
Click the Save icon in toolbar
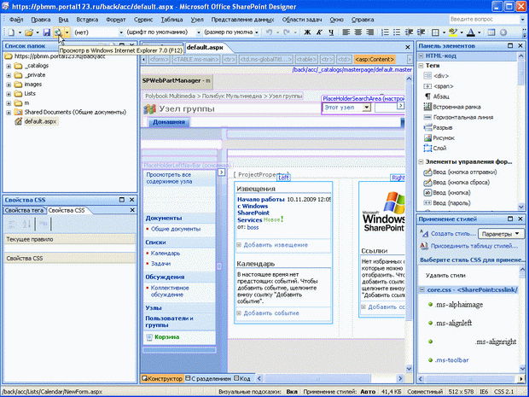coord(46,32)
